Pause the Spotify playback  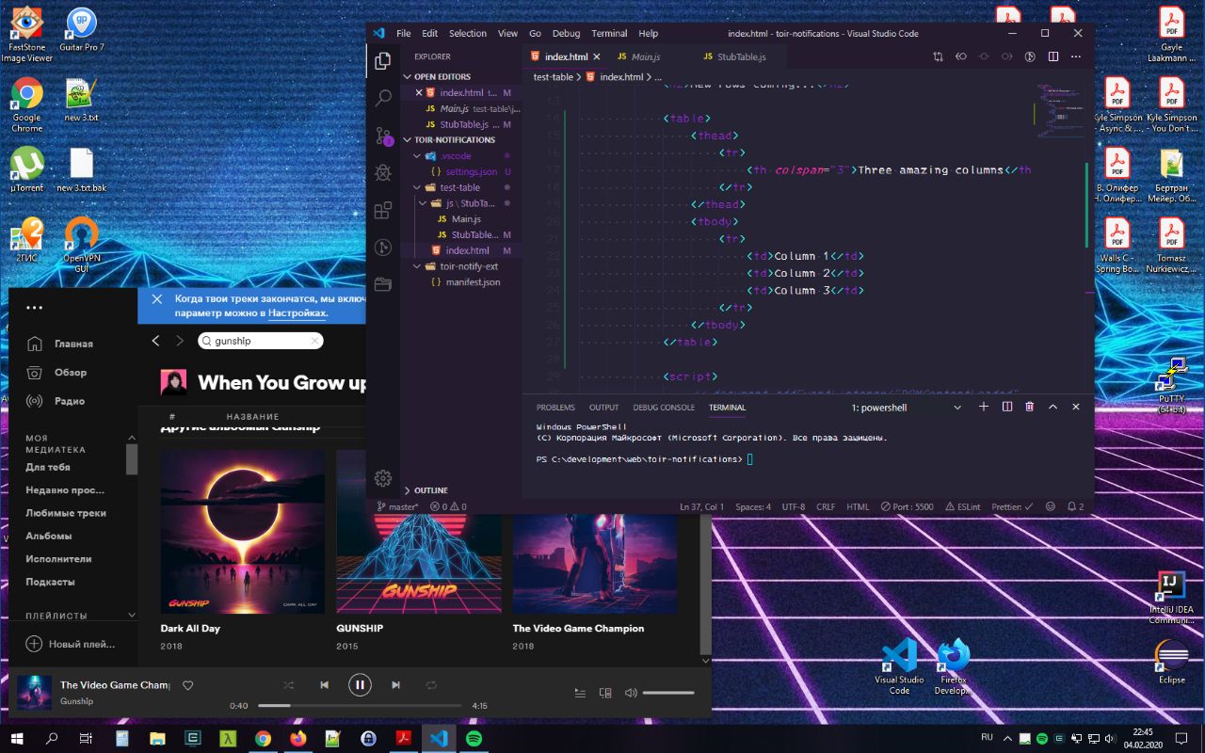360,685
